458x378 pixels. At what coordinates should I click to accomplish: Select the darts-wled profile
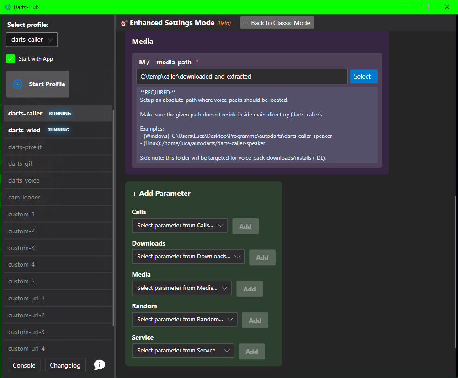pyautogui.click(x=58, y=130)
